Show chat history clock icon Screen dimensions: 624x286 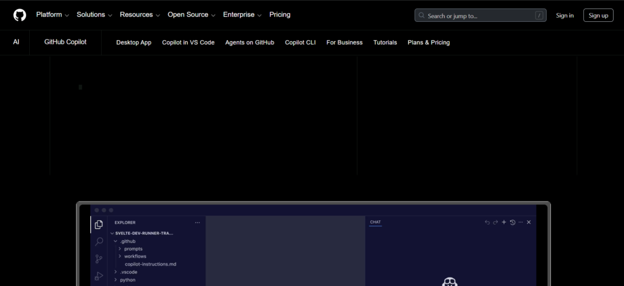coord(512,222)
